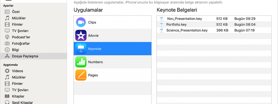This screenshot has height=104, width=278.
Task: Select the Numbers app icon
Action: tap(81, 62)
